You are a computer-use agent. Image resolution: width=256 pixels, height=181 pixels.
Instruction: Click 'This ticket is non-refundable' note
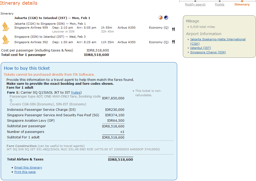[148, 93]
